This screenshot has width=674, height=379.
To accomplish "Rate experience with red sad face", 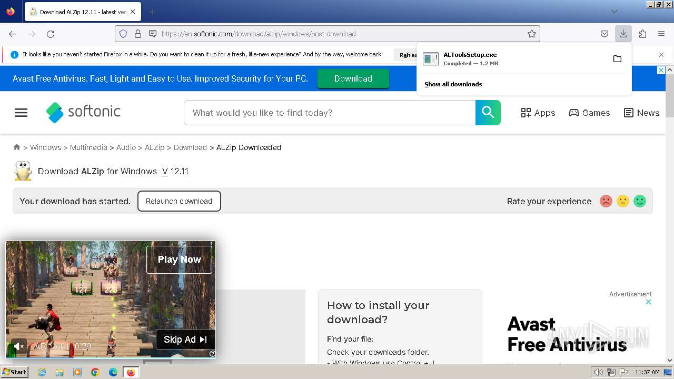I will pos(606,201).
